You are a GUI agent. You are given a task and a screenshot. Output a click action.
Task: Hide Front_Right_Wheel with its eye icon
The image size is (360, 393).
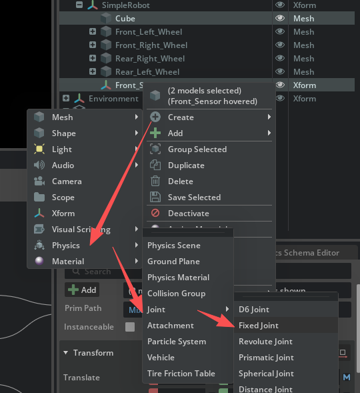pos(280,45)
